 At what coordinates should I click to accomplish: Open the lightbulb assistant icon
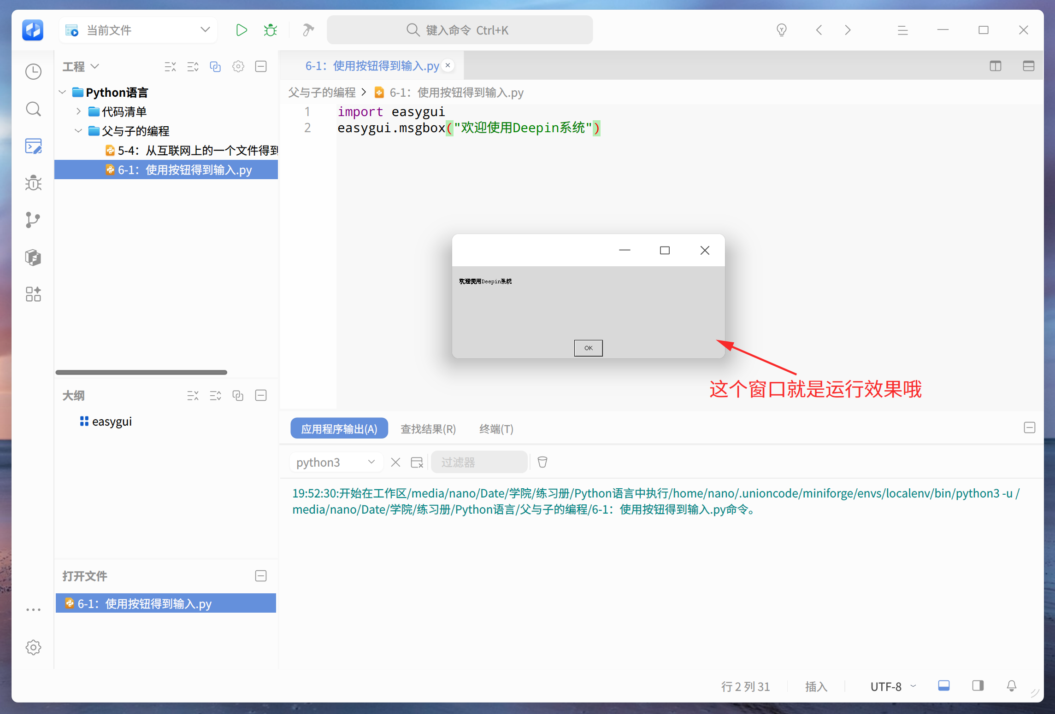[x=782, y=30]
